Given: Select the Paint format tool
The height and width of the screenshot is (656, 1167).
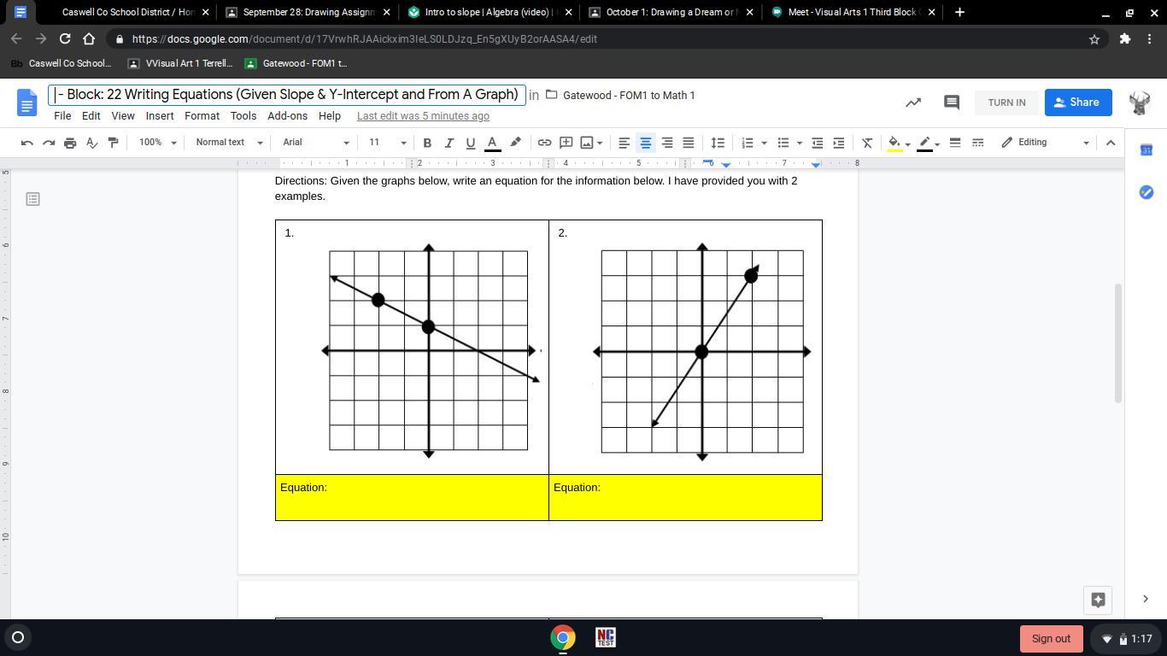Looking at the screenshot, I should coord(113,143).
